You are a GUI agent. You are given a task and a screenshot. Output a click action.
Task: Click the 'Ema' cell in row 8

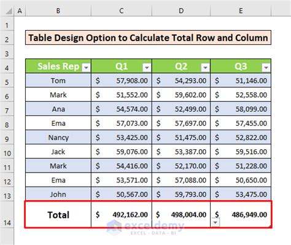pos(58,123)
